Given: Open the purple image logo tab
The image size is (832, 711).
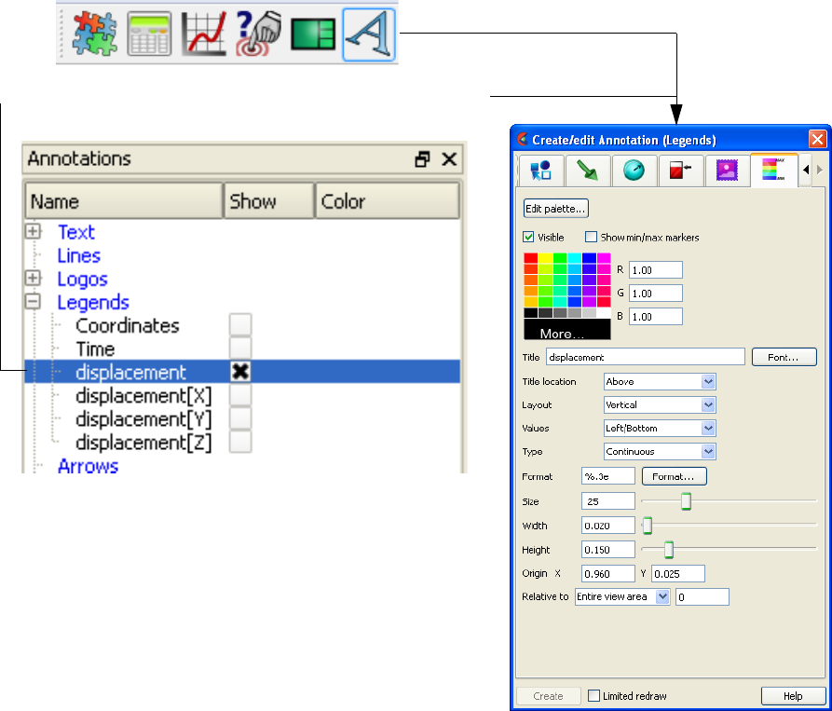Looking at the screenshot, I should pyautogui.click(x=727, y=171).
